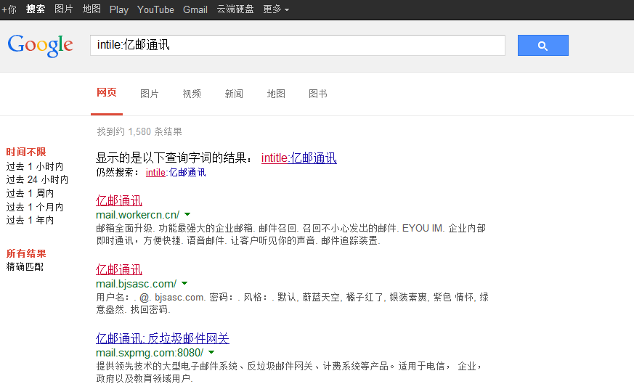
Task: Filter results to 过去 24 小时内
Action: pos(37,179)
